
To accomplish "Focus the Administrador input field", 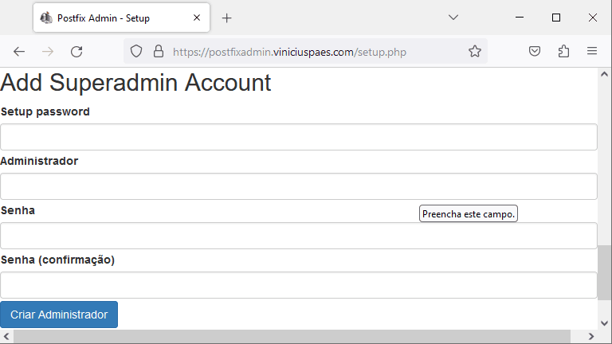I will pyautogui.click(x=299, y=186).
